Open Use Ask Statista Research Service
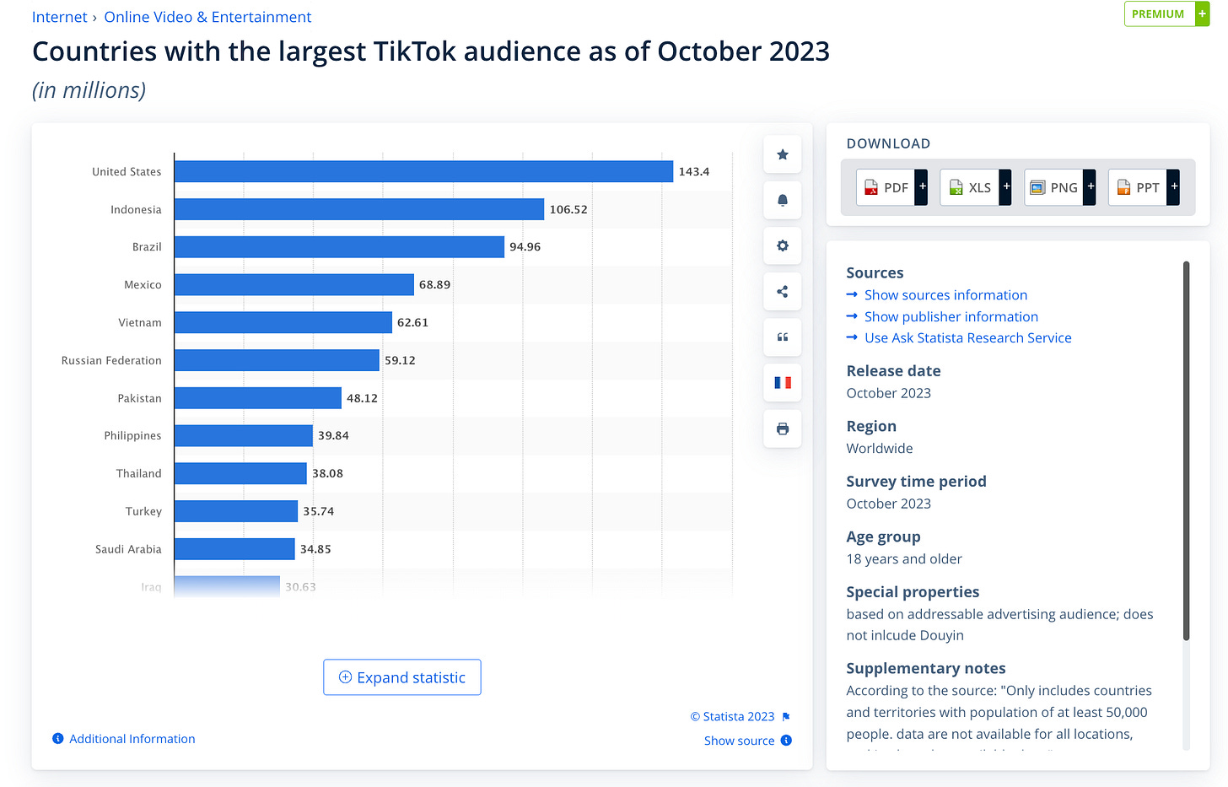This screenshot has width=1228, height=787. (x=967, y=337)
